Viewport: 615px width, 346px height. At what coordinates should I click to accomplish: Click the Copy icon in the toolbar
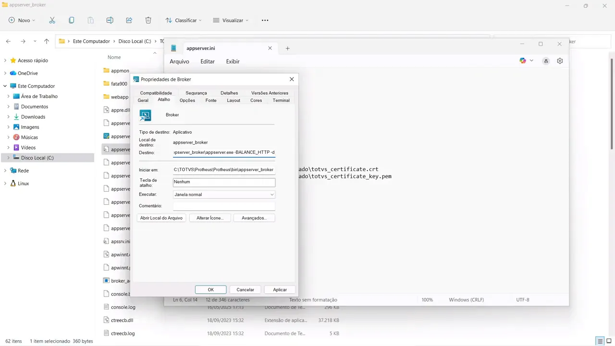tap(71, 20)
